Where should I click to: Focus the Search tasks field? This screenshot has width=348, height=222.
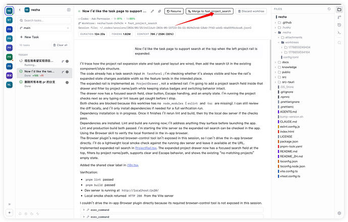(x=44, y=20)
